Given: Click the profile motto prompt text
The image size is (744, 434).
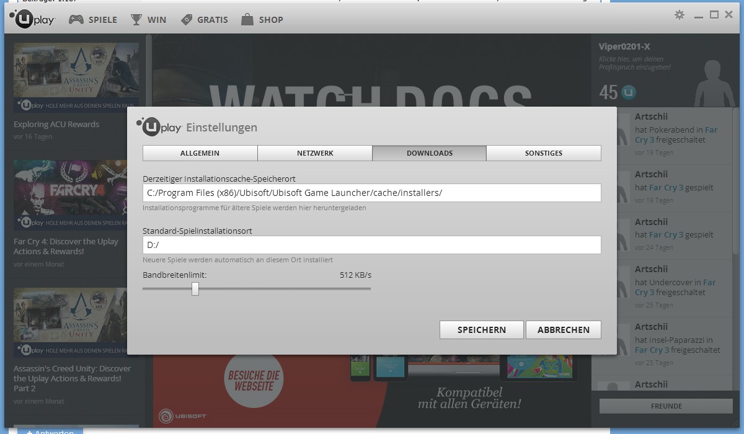Looking at the screenshot, I should point(635,63).
